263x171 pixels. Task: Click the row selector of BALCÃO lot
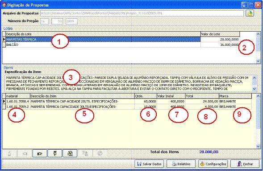click(x=4, y=45)
